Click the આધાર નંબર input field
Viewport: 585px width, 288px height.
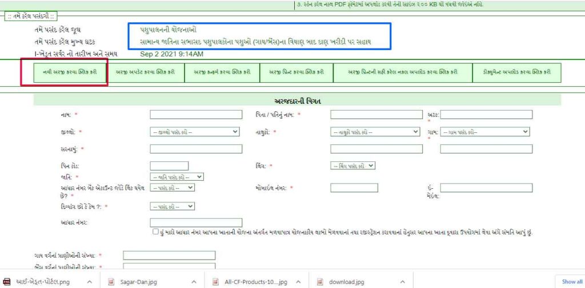pyautogui.click(x=196, y=223)
